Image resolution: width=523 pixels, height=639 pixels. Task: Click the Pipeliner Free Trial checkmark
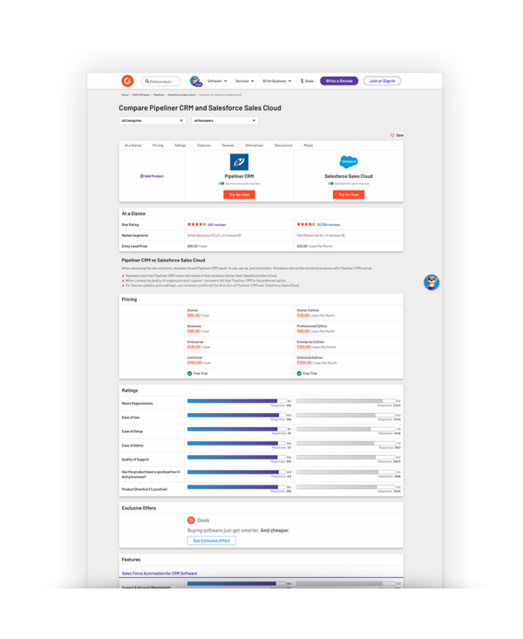click(190, 374)
